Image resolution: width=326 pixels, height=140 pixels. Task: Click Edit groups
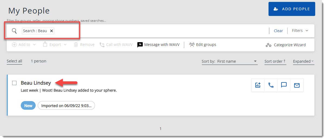pyautogui.click(x=203, y=45)
